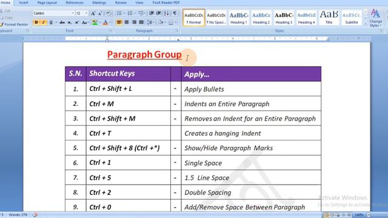Open the Calibri font name dropdown
The width and height of the screenshot is (388, 218).
click(x=73, y=13)
